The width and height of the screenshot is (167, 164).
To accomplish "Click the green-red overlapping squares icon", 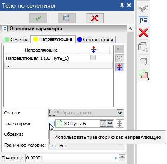I will pos(143,74).
